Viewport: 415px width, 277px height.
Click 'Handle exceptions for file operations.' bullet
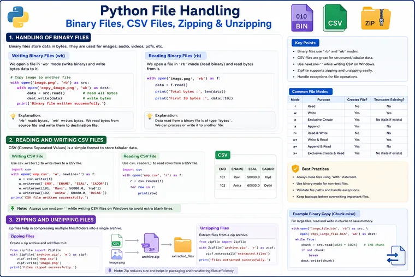point(328,77)
